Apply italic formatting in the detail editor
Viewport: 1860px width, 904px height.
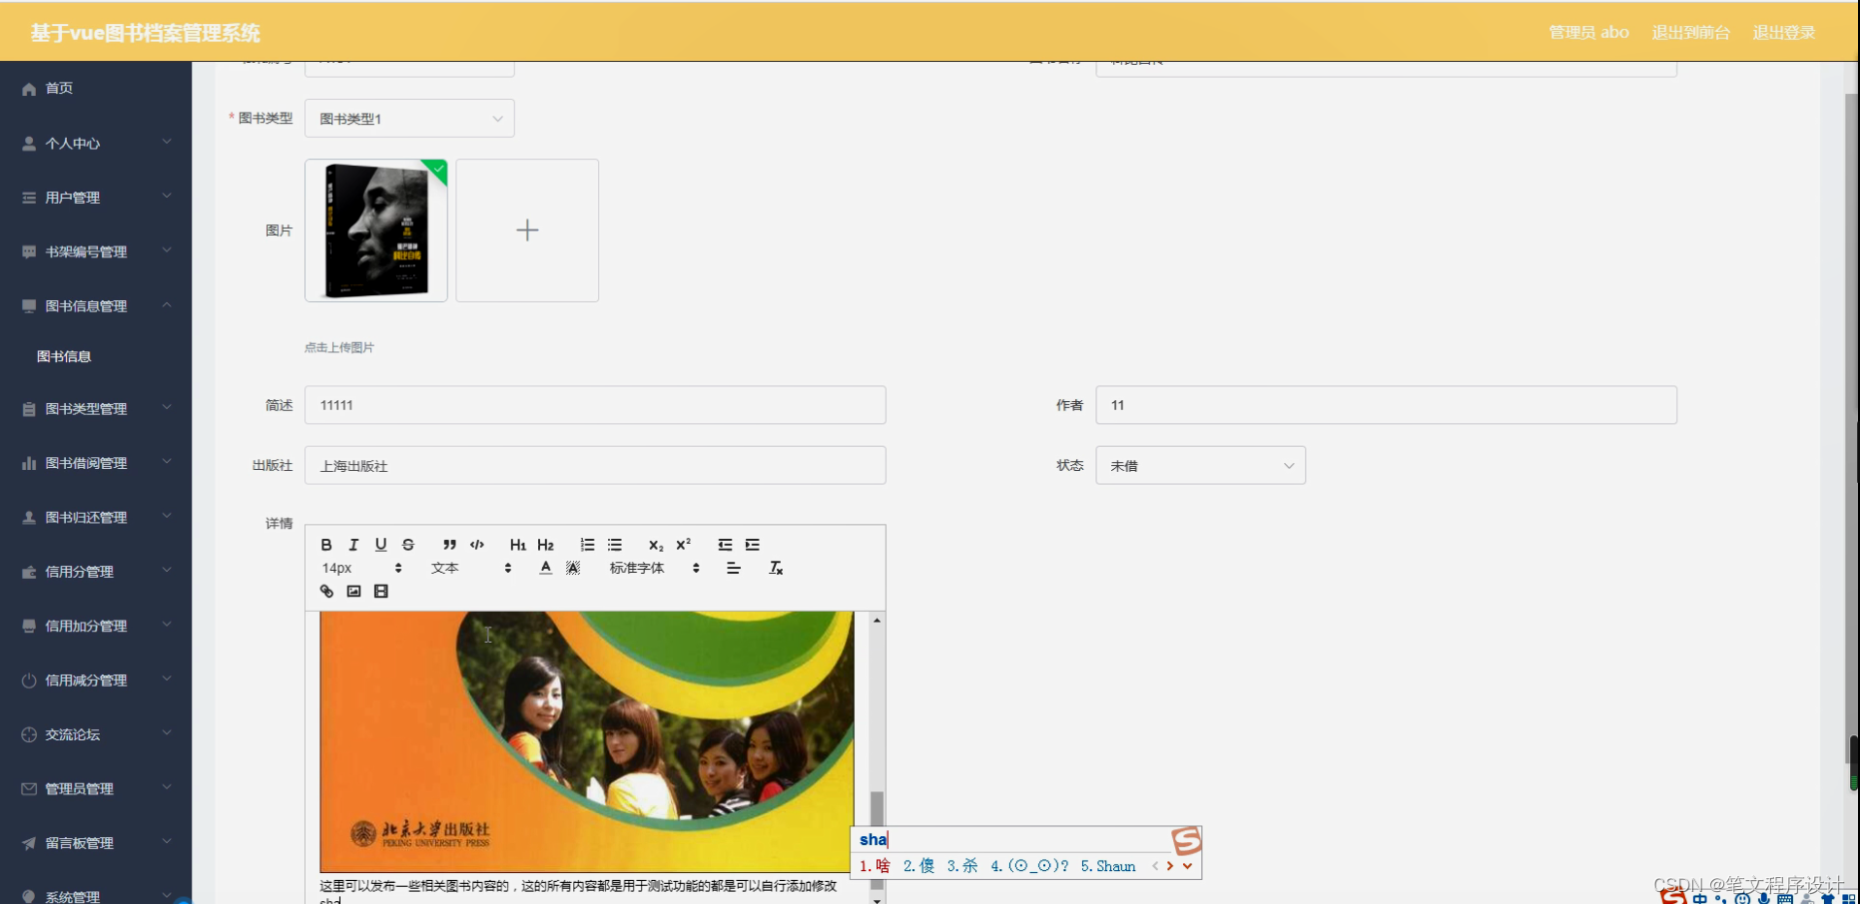pos(352,544)
